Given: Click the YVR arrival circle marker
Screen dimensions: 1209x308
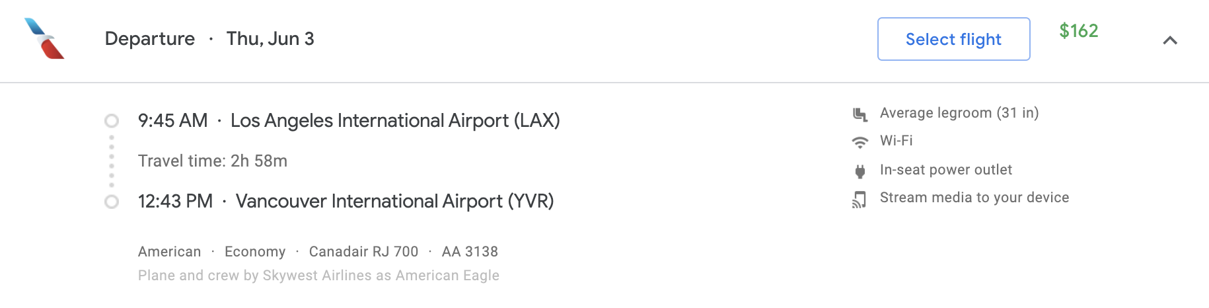Looking at the screenshot, I should (x=112, y=202).
